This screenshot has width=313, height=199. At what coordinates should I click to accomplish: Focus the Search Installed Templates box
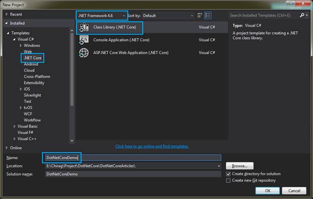(x=263, y=16)
